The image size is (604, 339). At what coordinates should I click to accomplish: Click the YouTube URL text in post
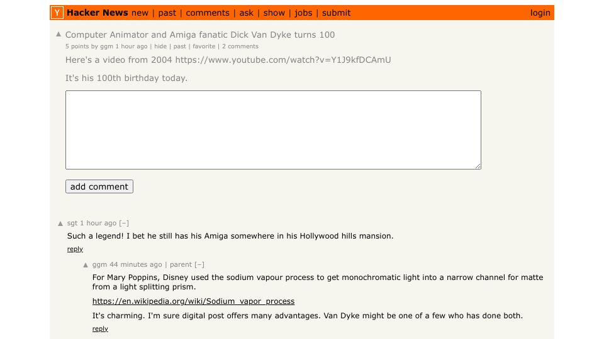(x=283, y=60)
